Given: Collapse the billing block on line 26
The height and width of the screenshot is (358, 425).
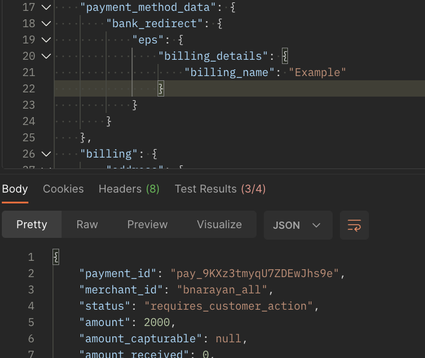Looking at the screenshot, I should click(46, 154).
